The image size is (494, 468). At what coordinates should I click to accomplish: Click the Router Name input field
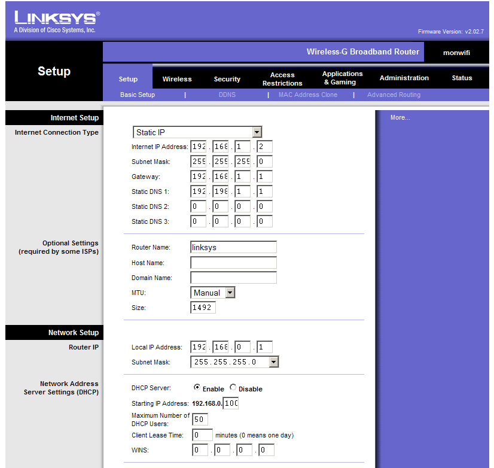[233, 247]
